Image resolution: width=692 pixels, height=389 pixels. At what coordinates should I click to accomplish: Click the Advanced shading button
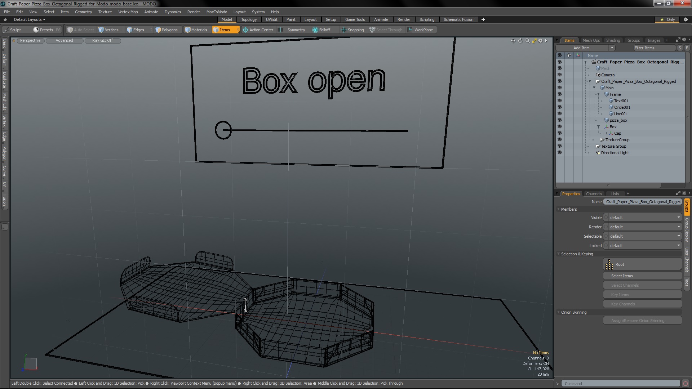coord(64,41)
